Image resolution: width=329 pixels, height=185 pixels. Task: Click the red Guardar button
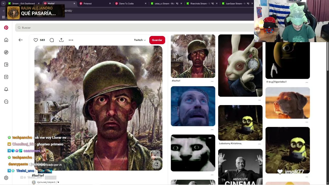157,40
